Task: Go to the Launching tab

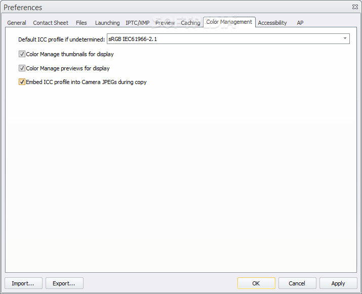Action: (107, 23)
